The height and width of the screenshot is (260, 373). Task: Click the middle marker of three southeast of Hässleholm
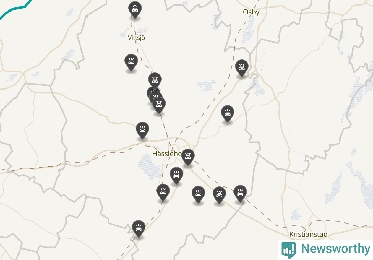(219, 195)
